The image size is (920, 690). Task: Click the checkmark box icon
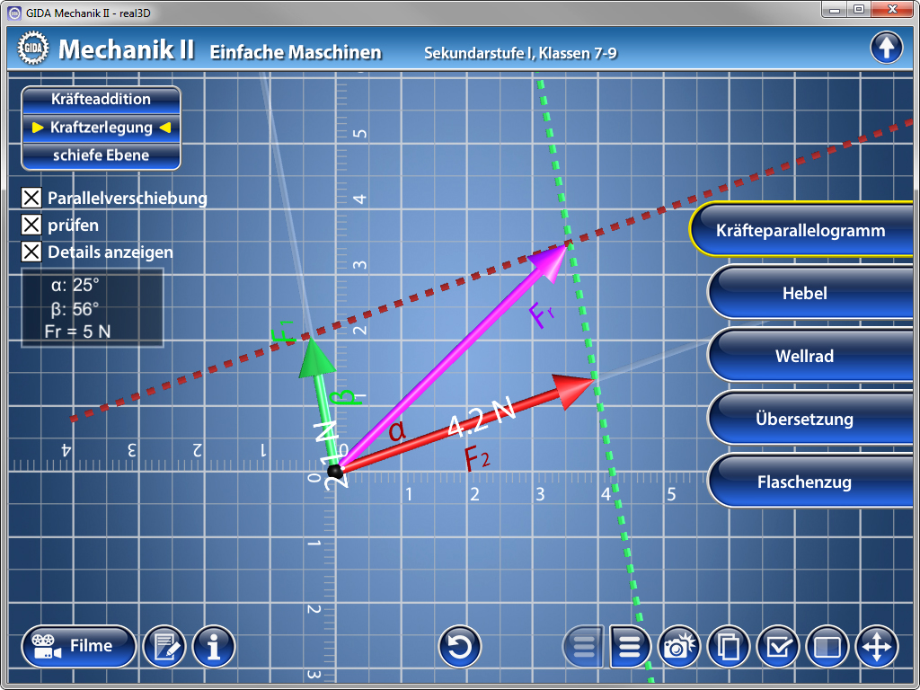[x=778, y=646]
